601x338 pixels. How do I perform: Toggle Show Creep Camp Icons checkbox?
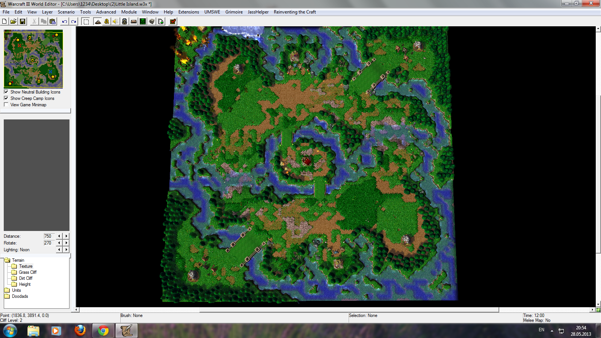[x=6, y=98]
